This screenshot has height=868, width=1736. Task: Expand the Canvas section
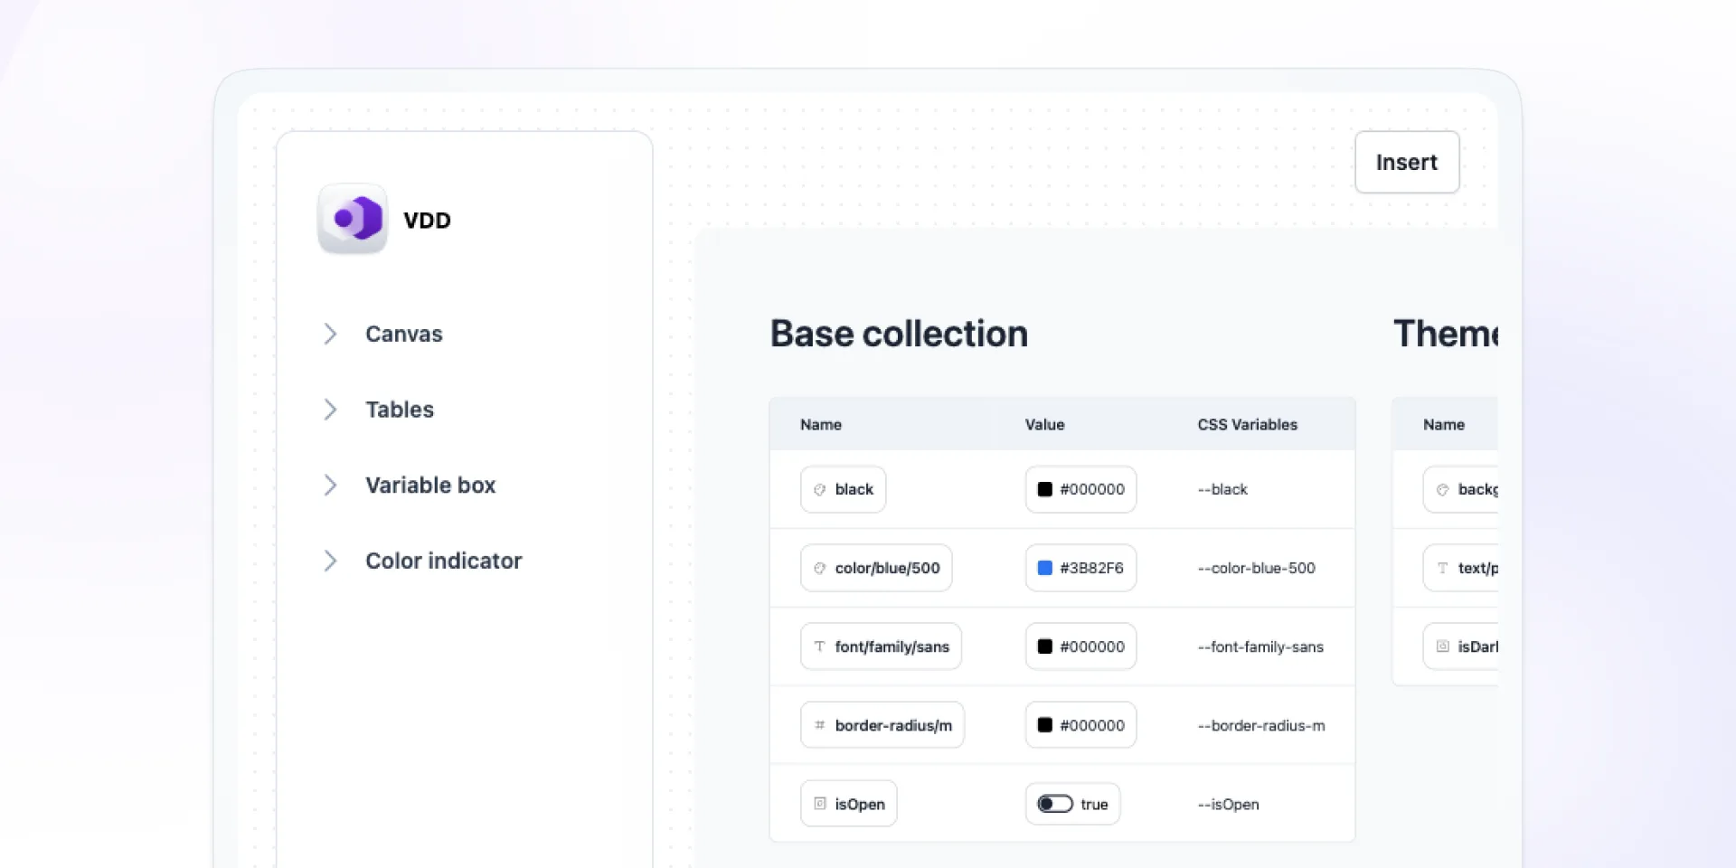pos(331,334)
